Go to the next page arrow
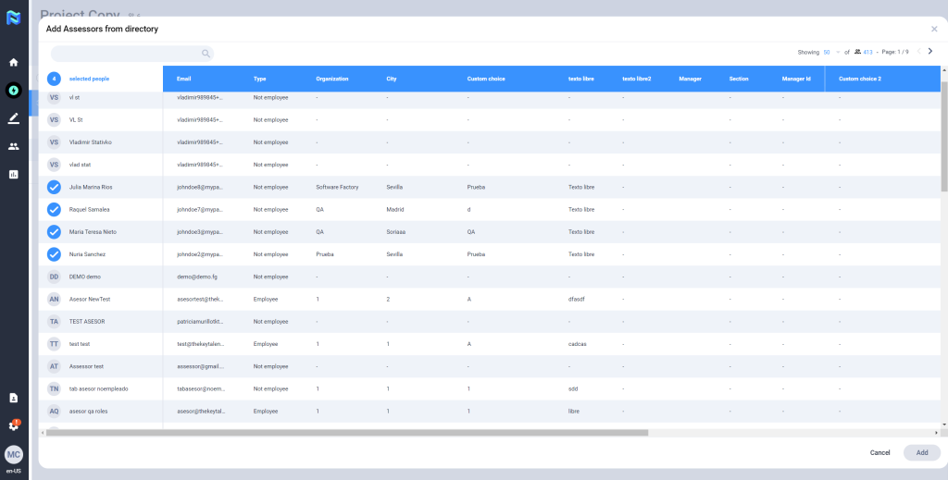This screenshot has width=948, height=480. click(x=930, y=52)
